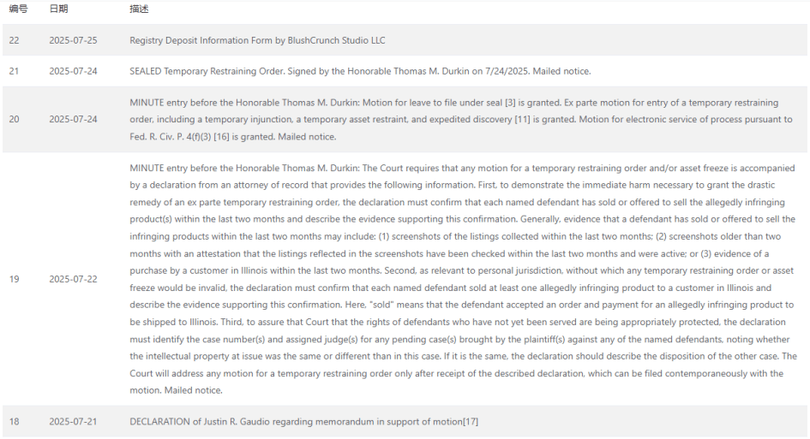Click the 日期 column header
The width and height of the screenshot is (810, 439).
[58, 9]
